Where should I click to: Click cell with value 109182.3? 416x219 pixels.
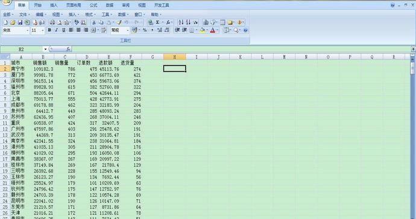coord(43,69)
